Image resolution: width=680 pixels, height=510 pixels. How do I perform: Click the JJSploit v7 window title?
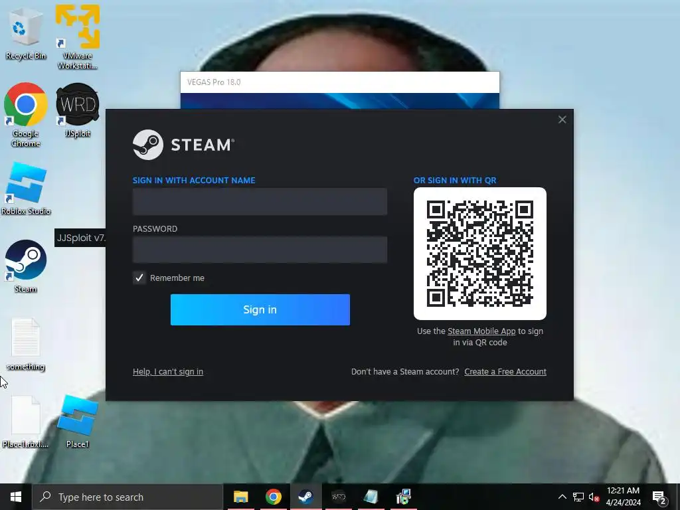pyautogui.click(x=80, y=238)
